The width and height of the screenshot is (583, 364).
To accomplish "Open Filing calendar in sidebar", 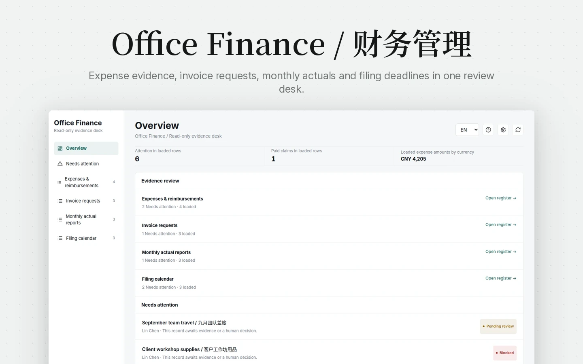I will click(86, 238).
